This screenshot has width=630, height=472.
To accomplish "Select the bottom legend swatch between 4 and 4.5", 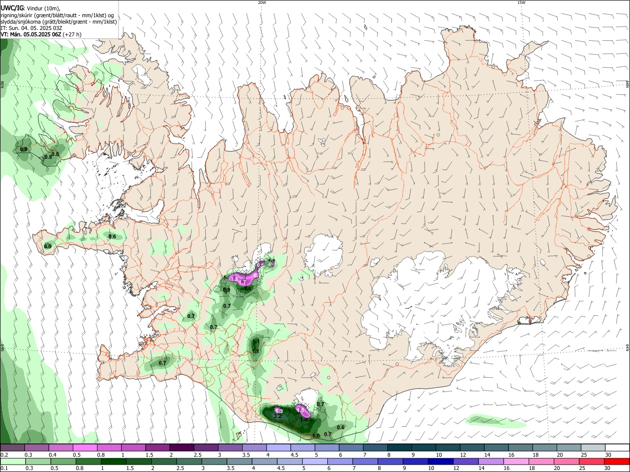I will pyautogui.click(x=264, y=461).
